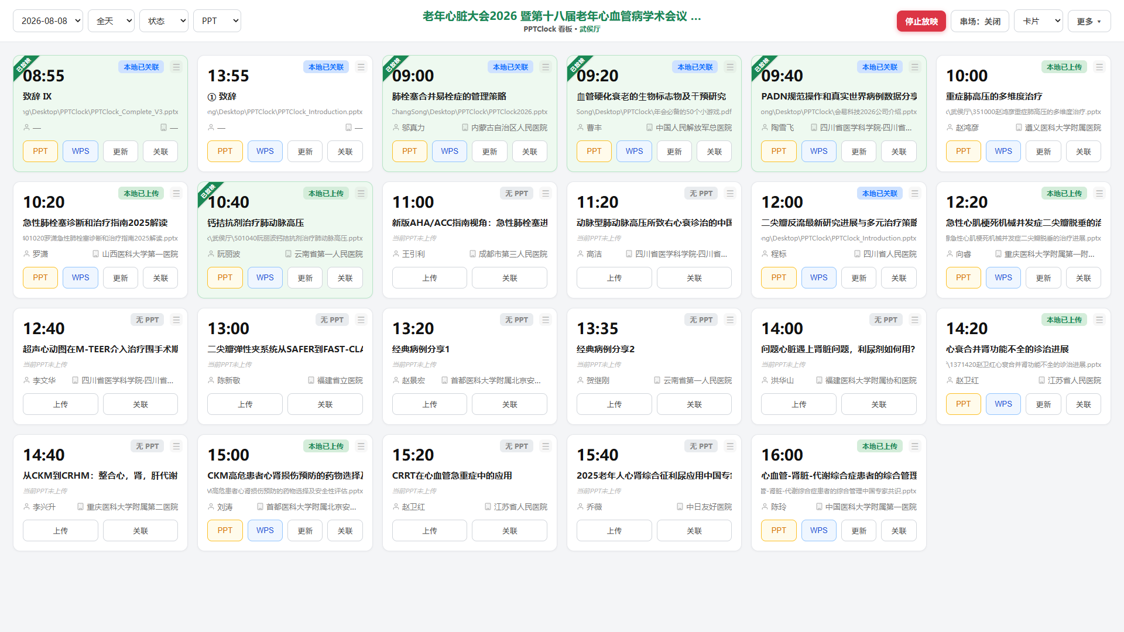Click the red 停止放映 button

pos(921,21)
